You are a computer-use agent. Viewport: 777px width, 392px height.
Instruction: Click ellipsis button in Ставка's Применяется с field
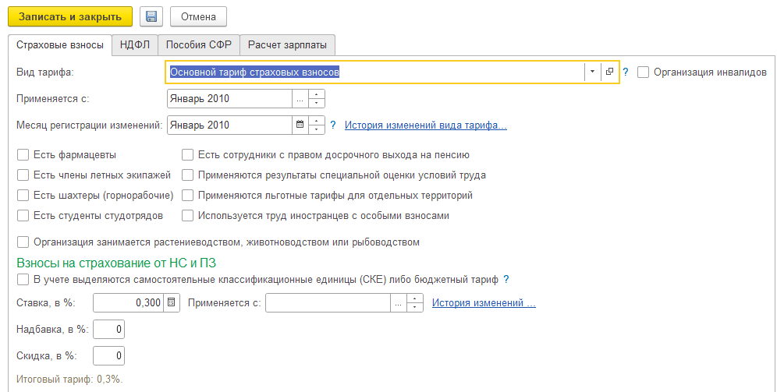pos(399,303)
